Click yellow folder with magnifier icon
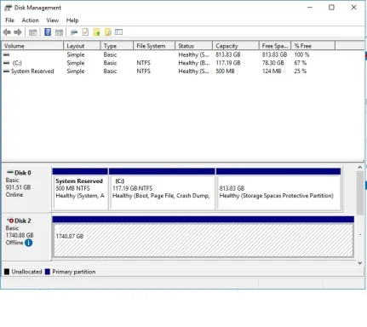Viewport: 367px width, 327px height. [x=108, y=32]
